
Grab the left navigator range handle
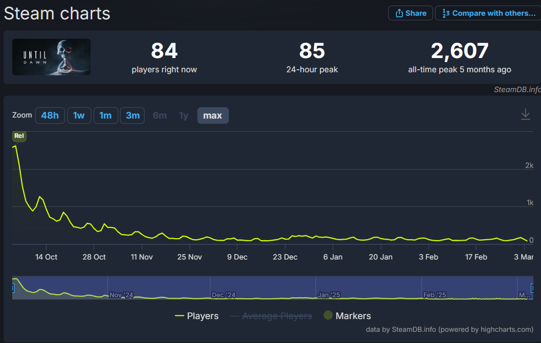pos(13,288)
